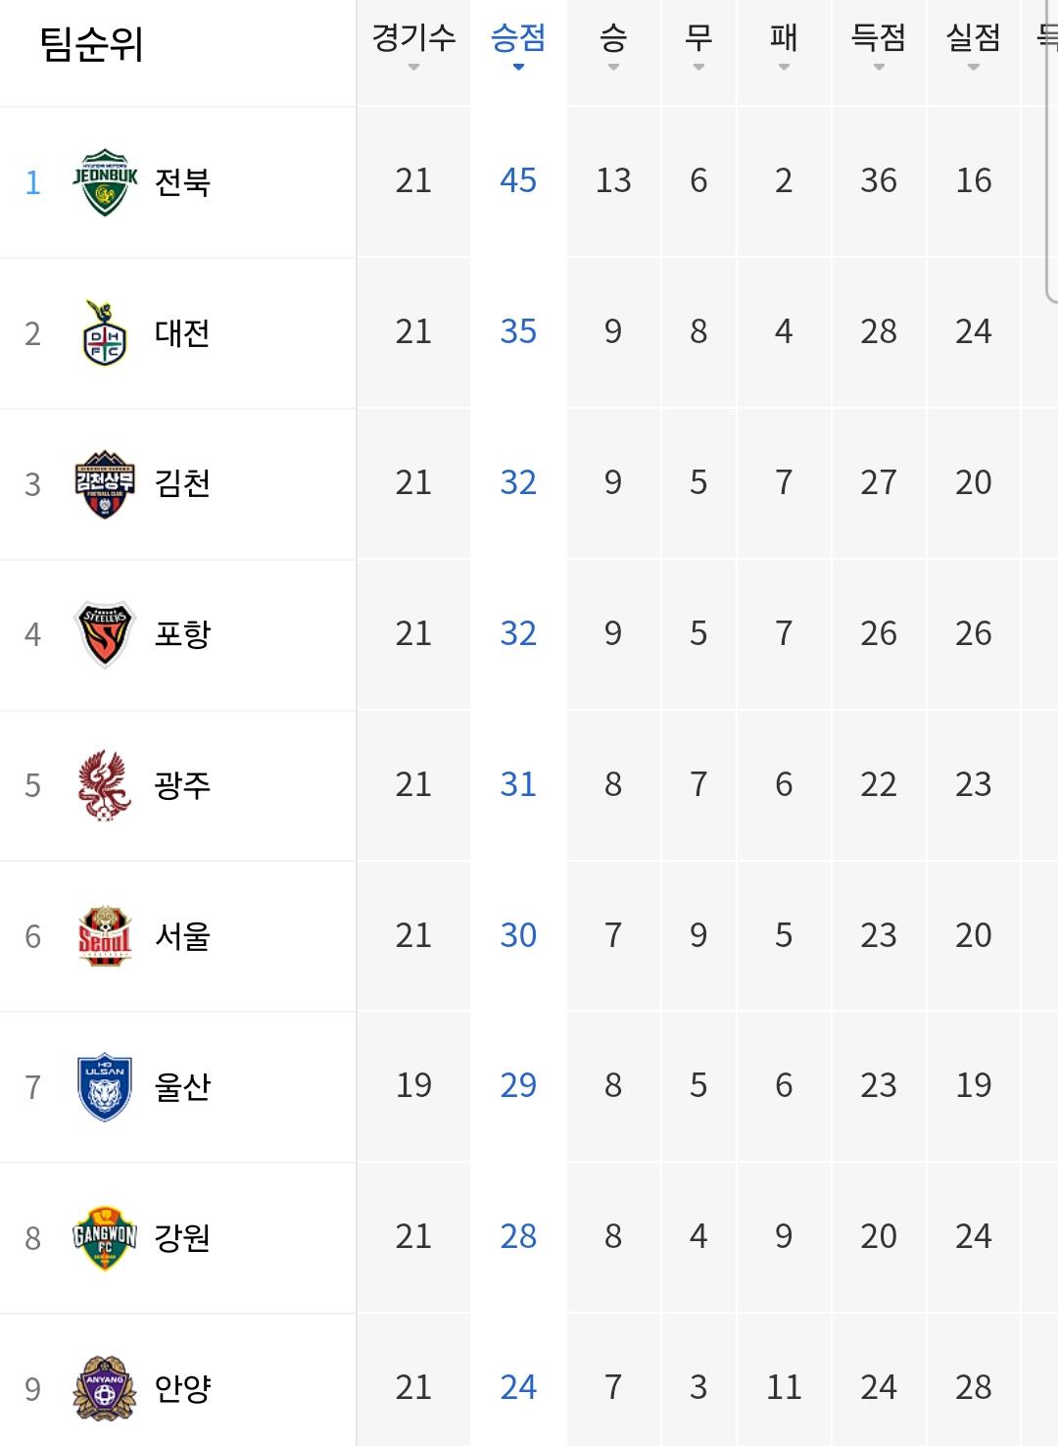
Task: Sort table by 경기수 column arrow
Action: point(413,68)
